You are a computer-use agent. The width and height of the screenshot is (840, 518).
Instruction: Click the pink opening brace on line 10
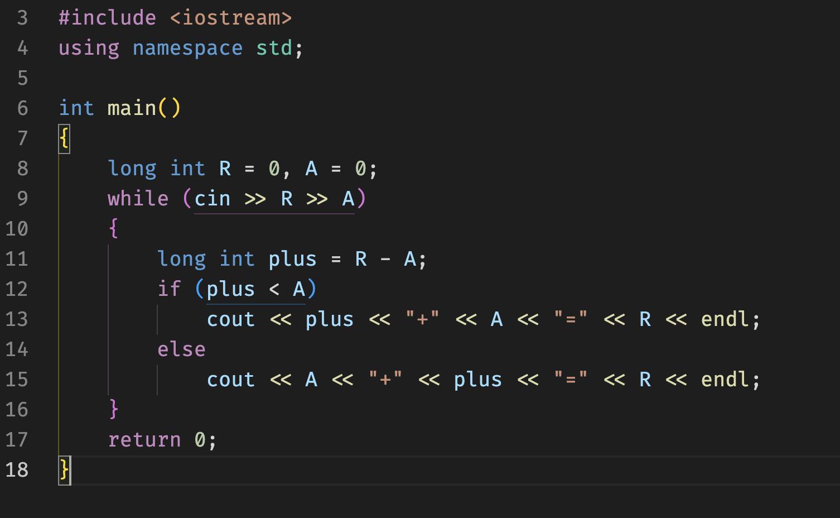point(114,229)
